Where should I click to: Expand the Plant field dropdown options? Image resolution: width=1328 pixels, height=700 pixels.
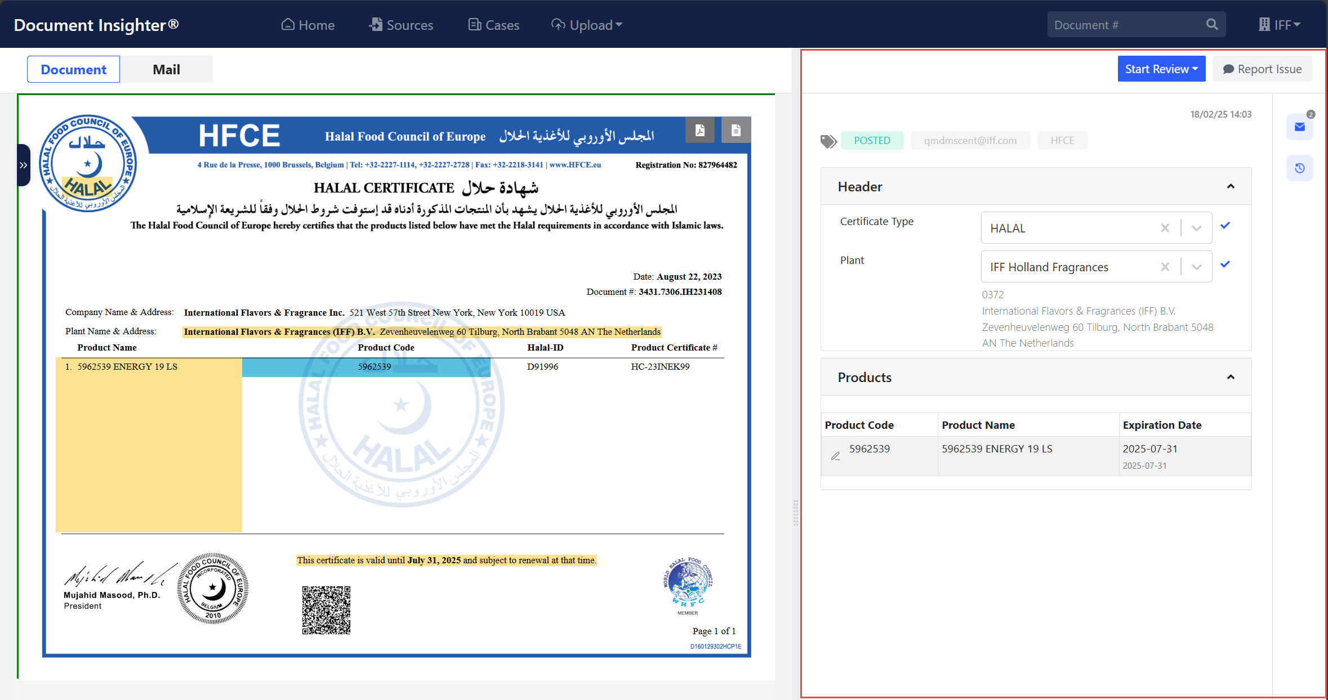tap(1196, 266)
